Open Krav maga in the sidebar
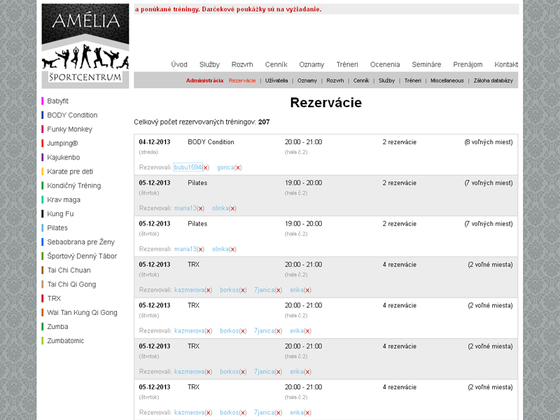This screenshot has width=560, height=420. (64, 200)
